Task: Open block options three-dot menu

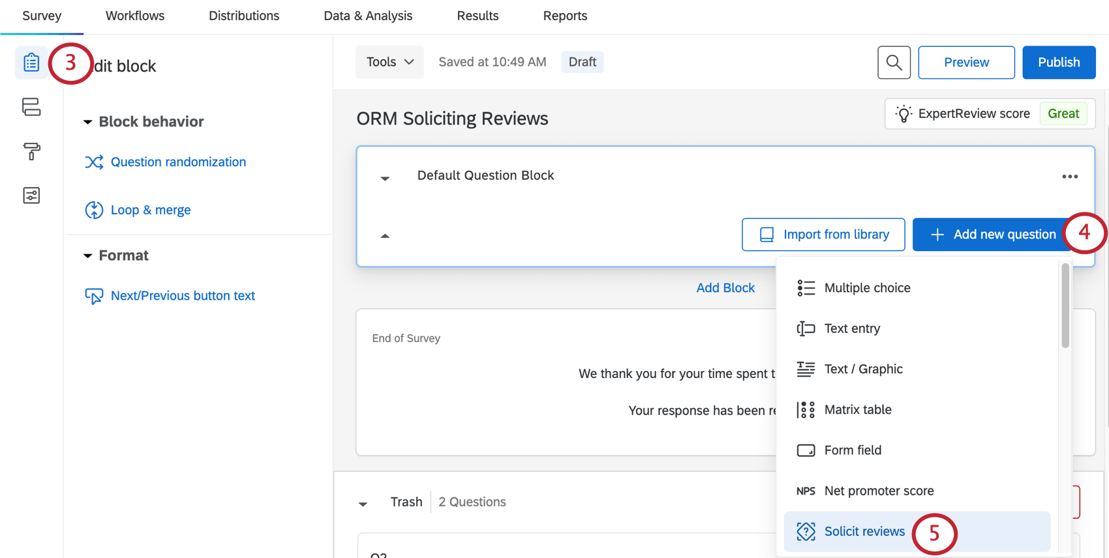Action: point(1070,177)
